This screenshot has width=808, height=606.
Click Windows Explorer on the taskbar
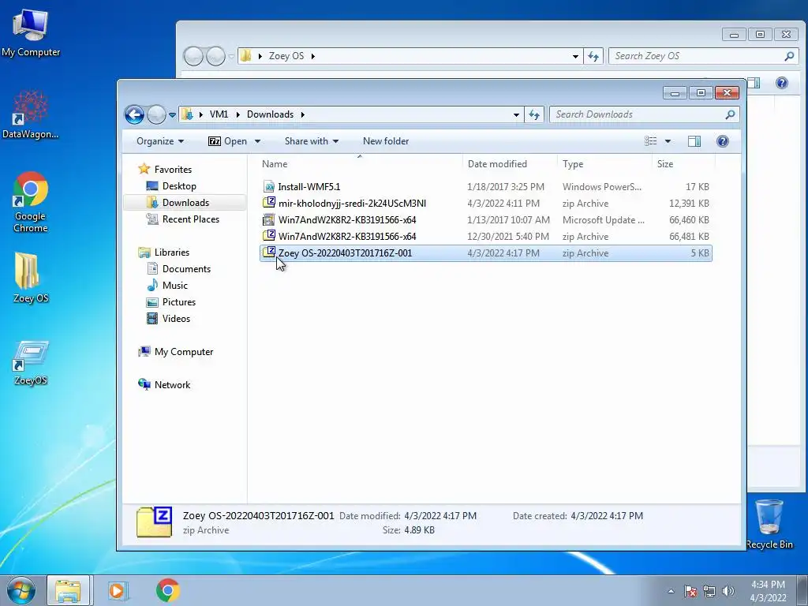coord(68,590)
